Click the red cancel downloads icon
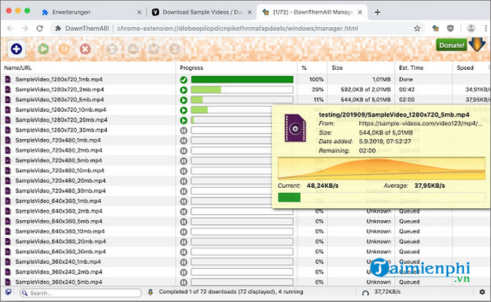 (85, 48)
